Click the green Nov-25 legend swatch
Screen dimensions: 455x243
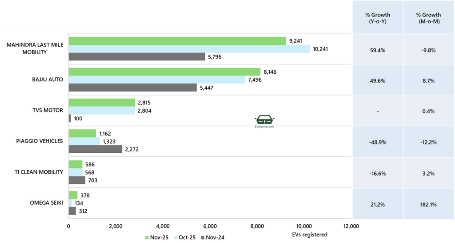coord(148,237)
